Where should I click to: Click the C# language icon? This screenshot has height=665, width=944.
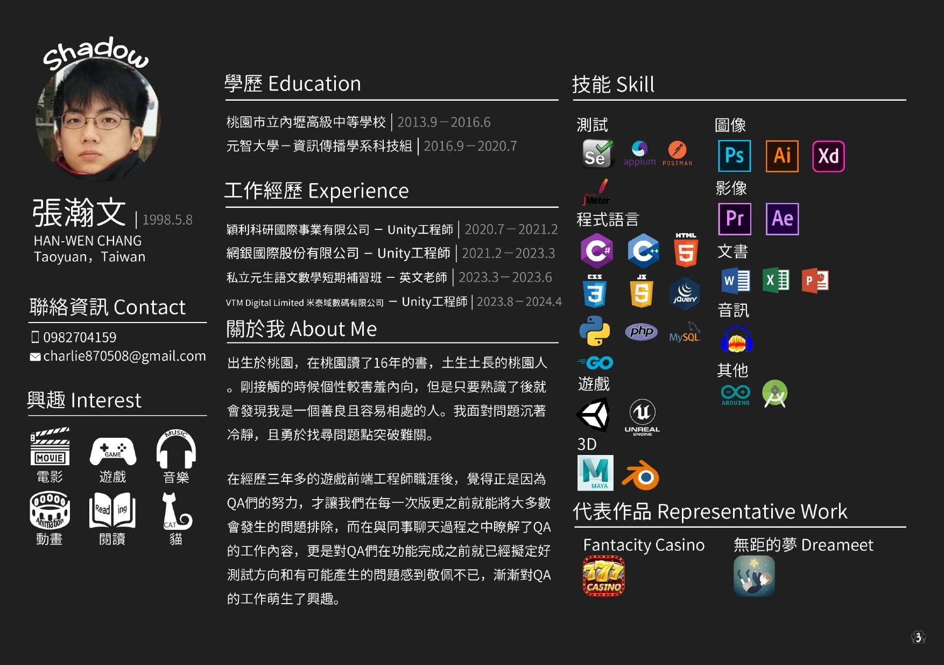[x=596, y=251]
